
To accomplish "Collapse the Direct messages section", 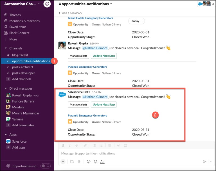I will coord(6,88).
